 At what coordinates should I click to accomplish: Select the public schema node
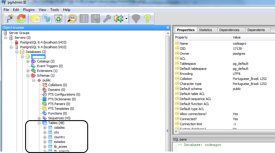(47, 80)
